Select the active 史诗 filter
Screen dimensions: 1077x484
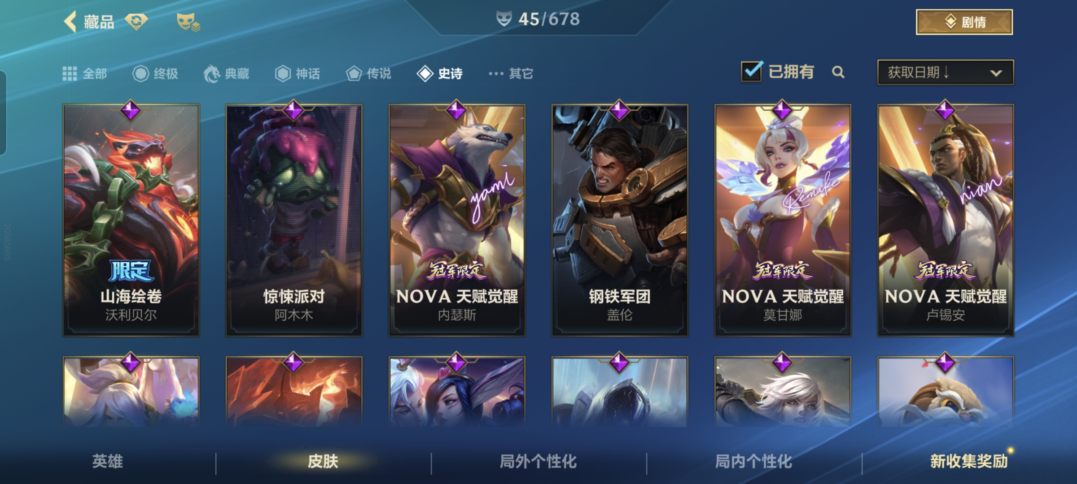(440, 73)
